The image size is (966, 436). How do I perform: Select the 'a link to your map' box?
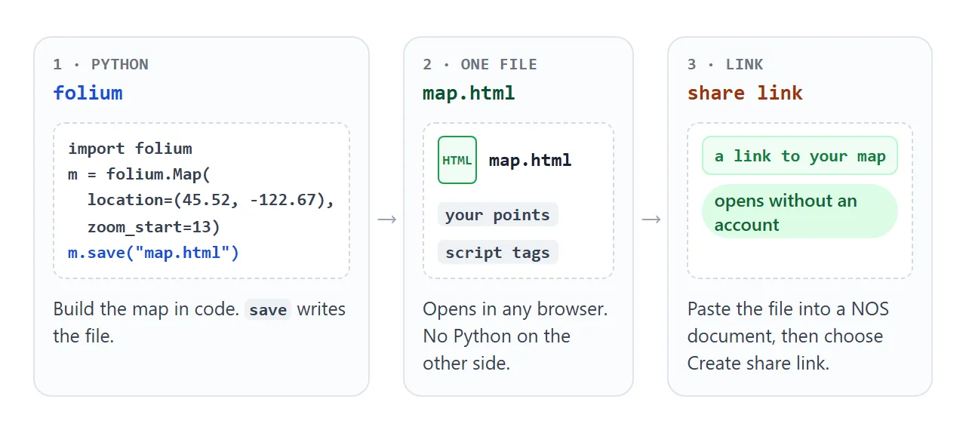point(800,156)
